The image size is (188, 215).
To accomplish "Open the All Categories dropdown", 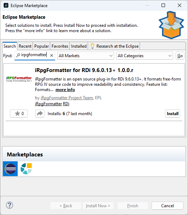I will 145,56.
